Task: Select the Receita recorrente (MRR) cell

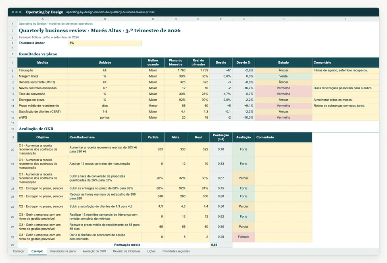Action: click(x=42, y=82)
